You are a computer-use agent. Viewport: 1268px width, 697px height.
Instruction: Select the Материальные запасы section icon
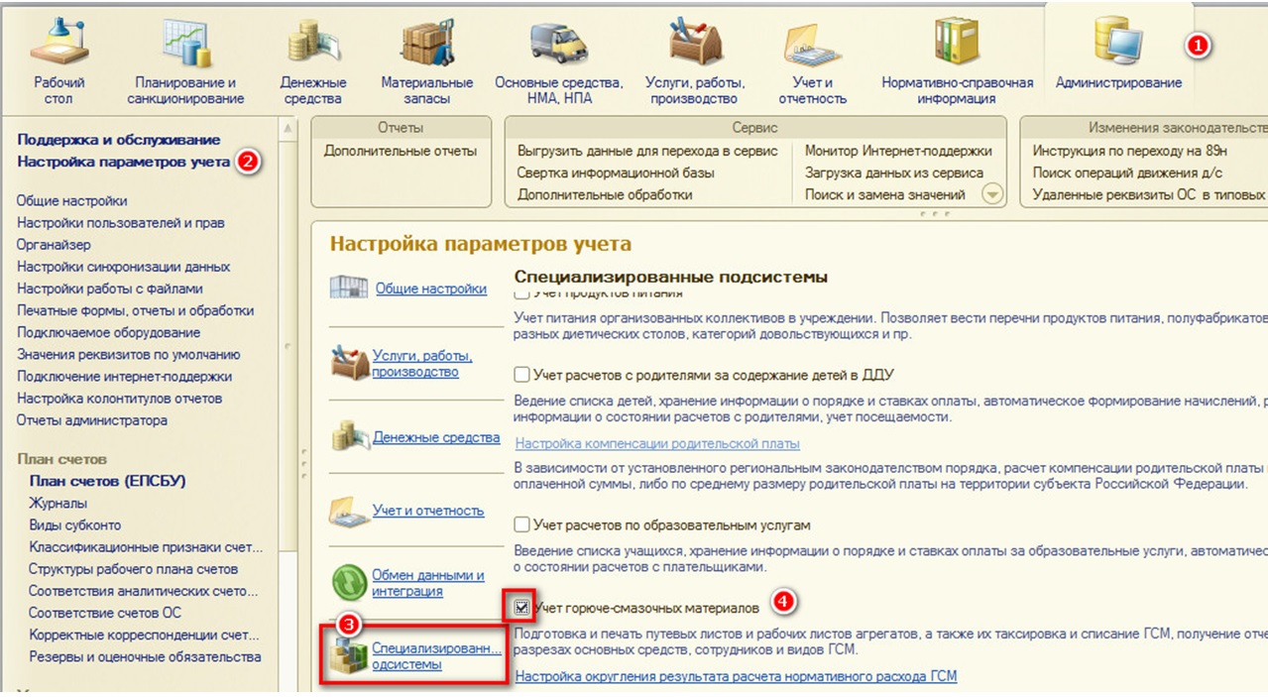coord(427,42)
